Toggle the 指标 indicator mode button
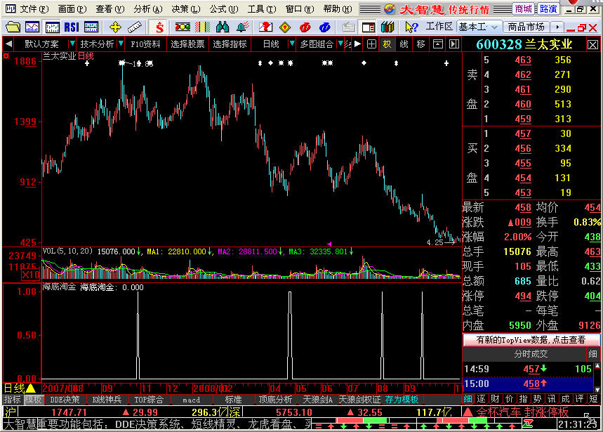The height and width of the screenshot is (432, 603). (x=13, y=400)
